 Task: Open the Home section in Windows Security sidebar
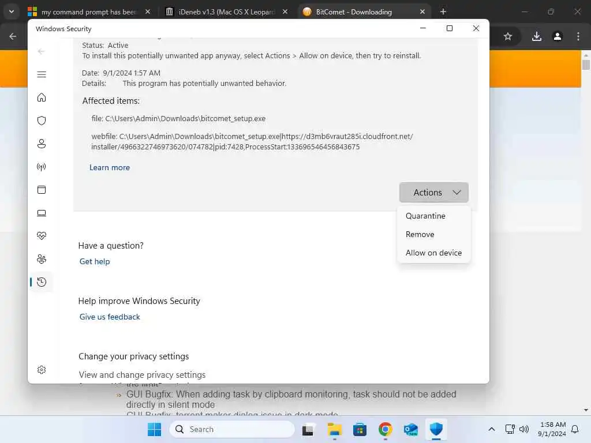tap(42, 97)
